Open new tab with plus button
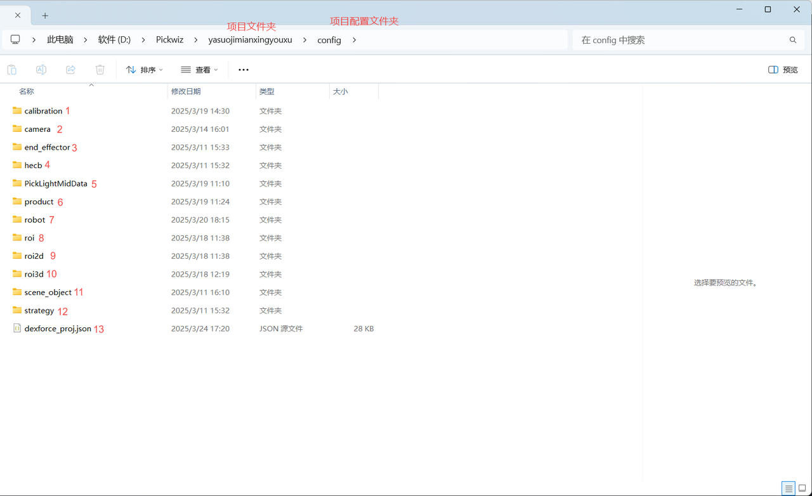 click(45, 15)
